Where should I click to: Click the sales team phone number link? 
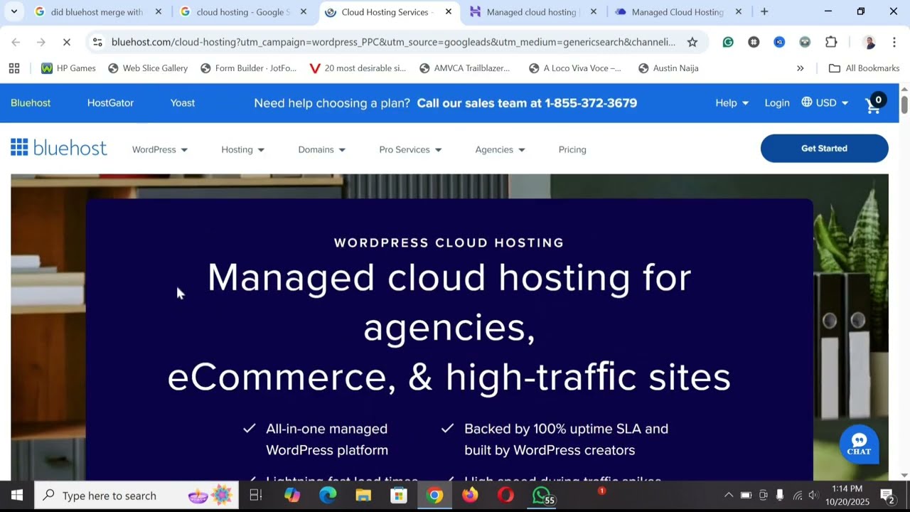click(527, 103)
